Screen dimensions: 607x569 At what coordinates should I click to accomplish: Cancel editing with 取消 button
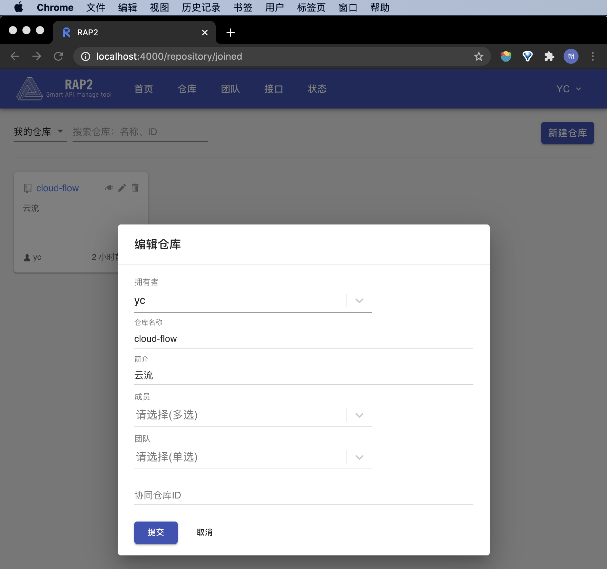[204, 532]
